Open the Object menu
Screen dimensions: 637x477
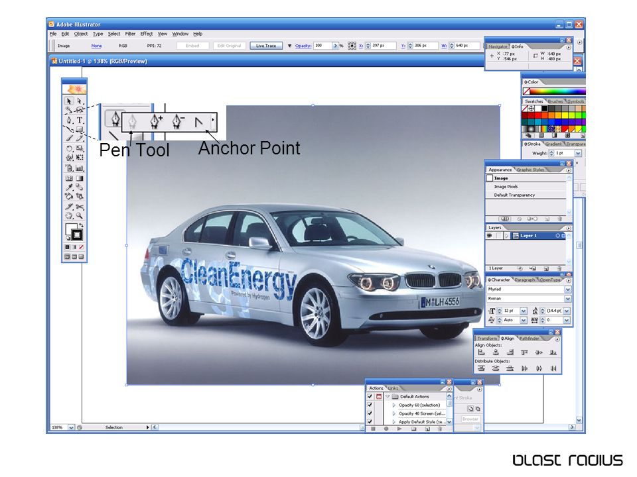click(x=80, y=34)
